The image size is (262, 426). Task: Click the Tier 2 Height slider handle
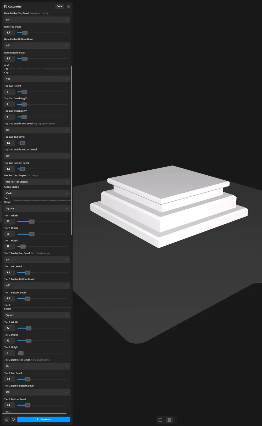coord(21,353)
